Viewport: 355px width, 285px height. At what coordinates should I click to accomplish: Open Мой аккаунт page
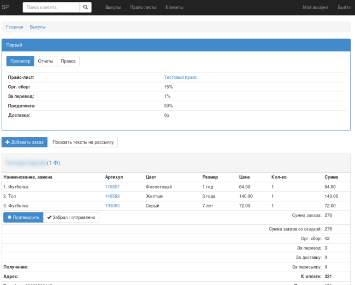[x=315, y=7]
